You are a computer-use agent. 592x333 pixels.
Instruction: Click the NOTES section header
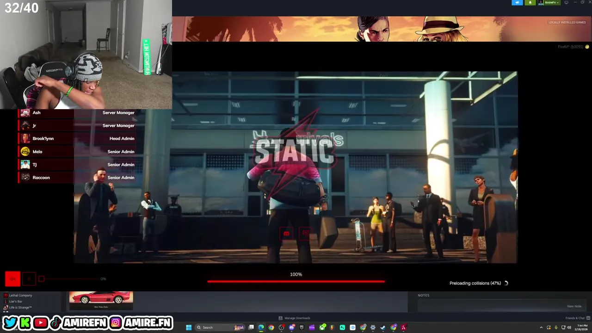pos(423,295)
